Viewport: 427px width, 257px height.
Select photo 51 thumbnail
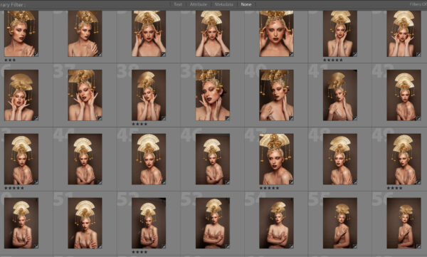pyautogui.click(x=85, y=224)
